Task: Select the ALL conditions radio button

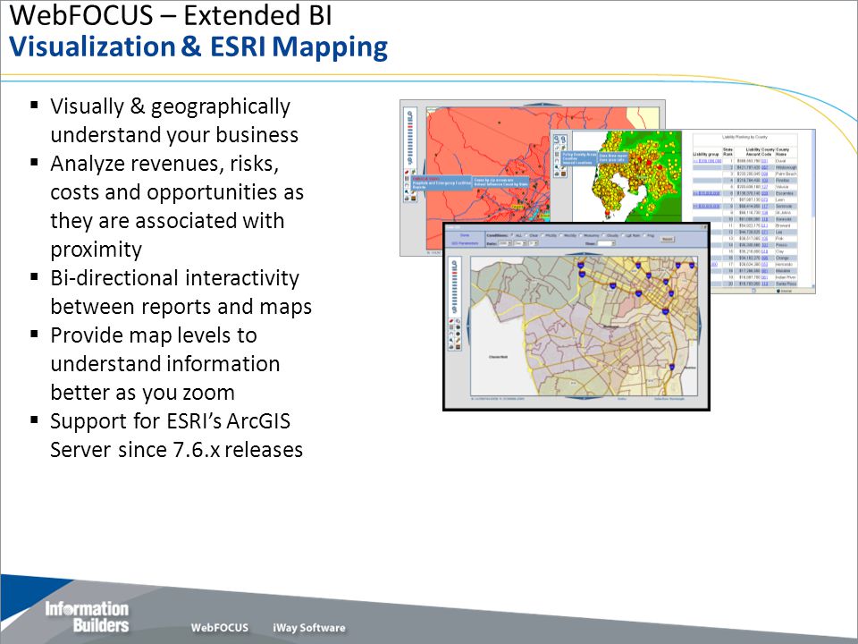Action: (x=512, y=235)
